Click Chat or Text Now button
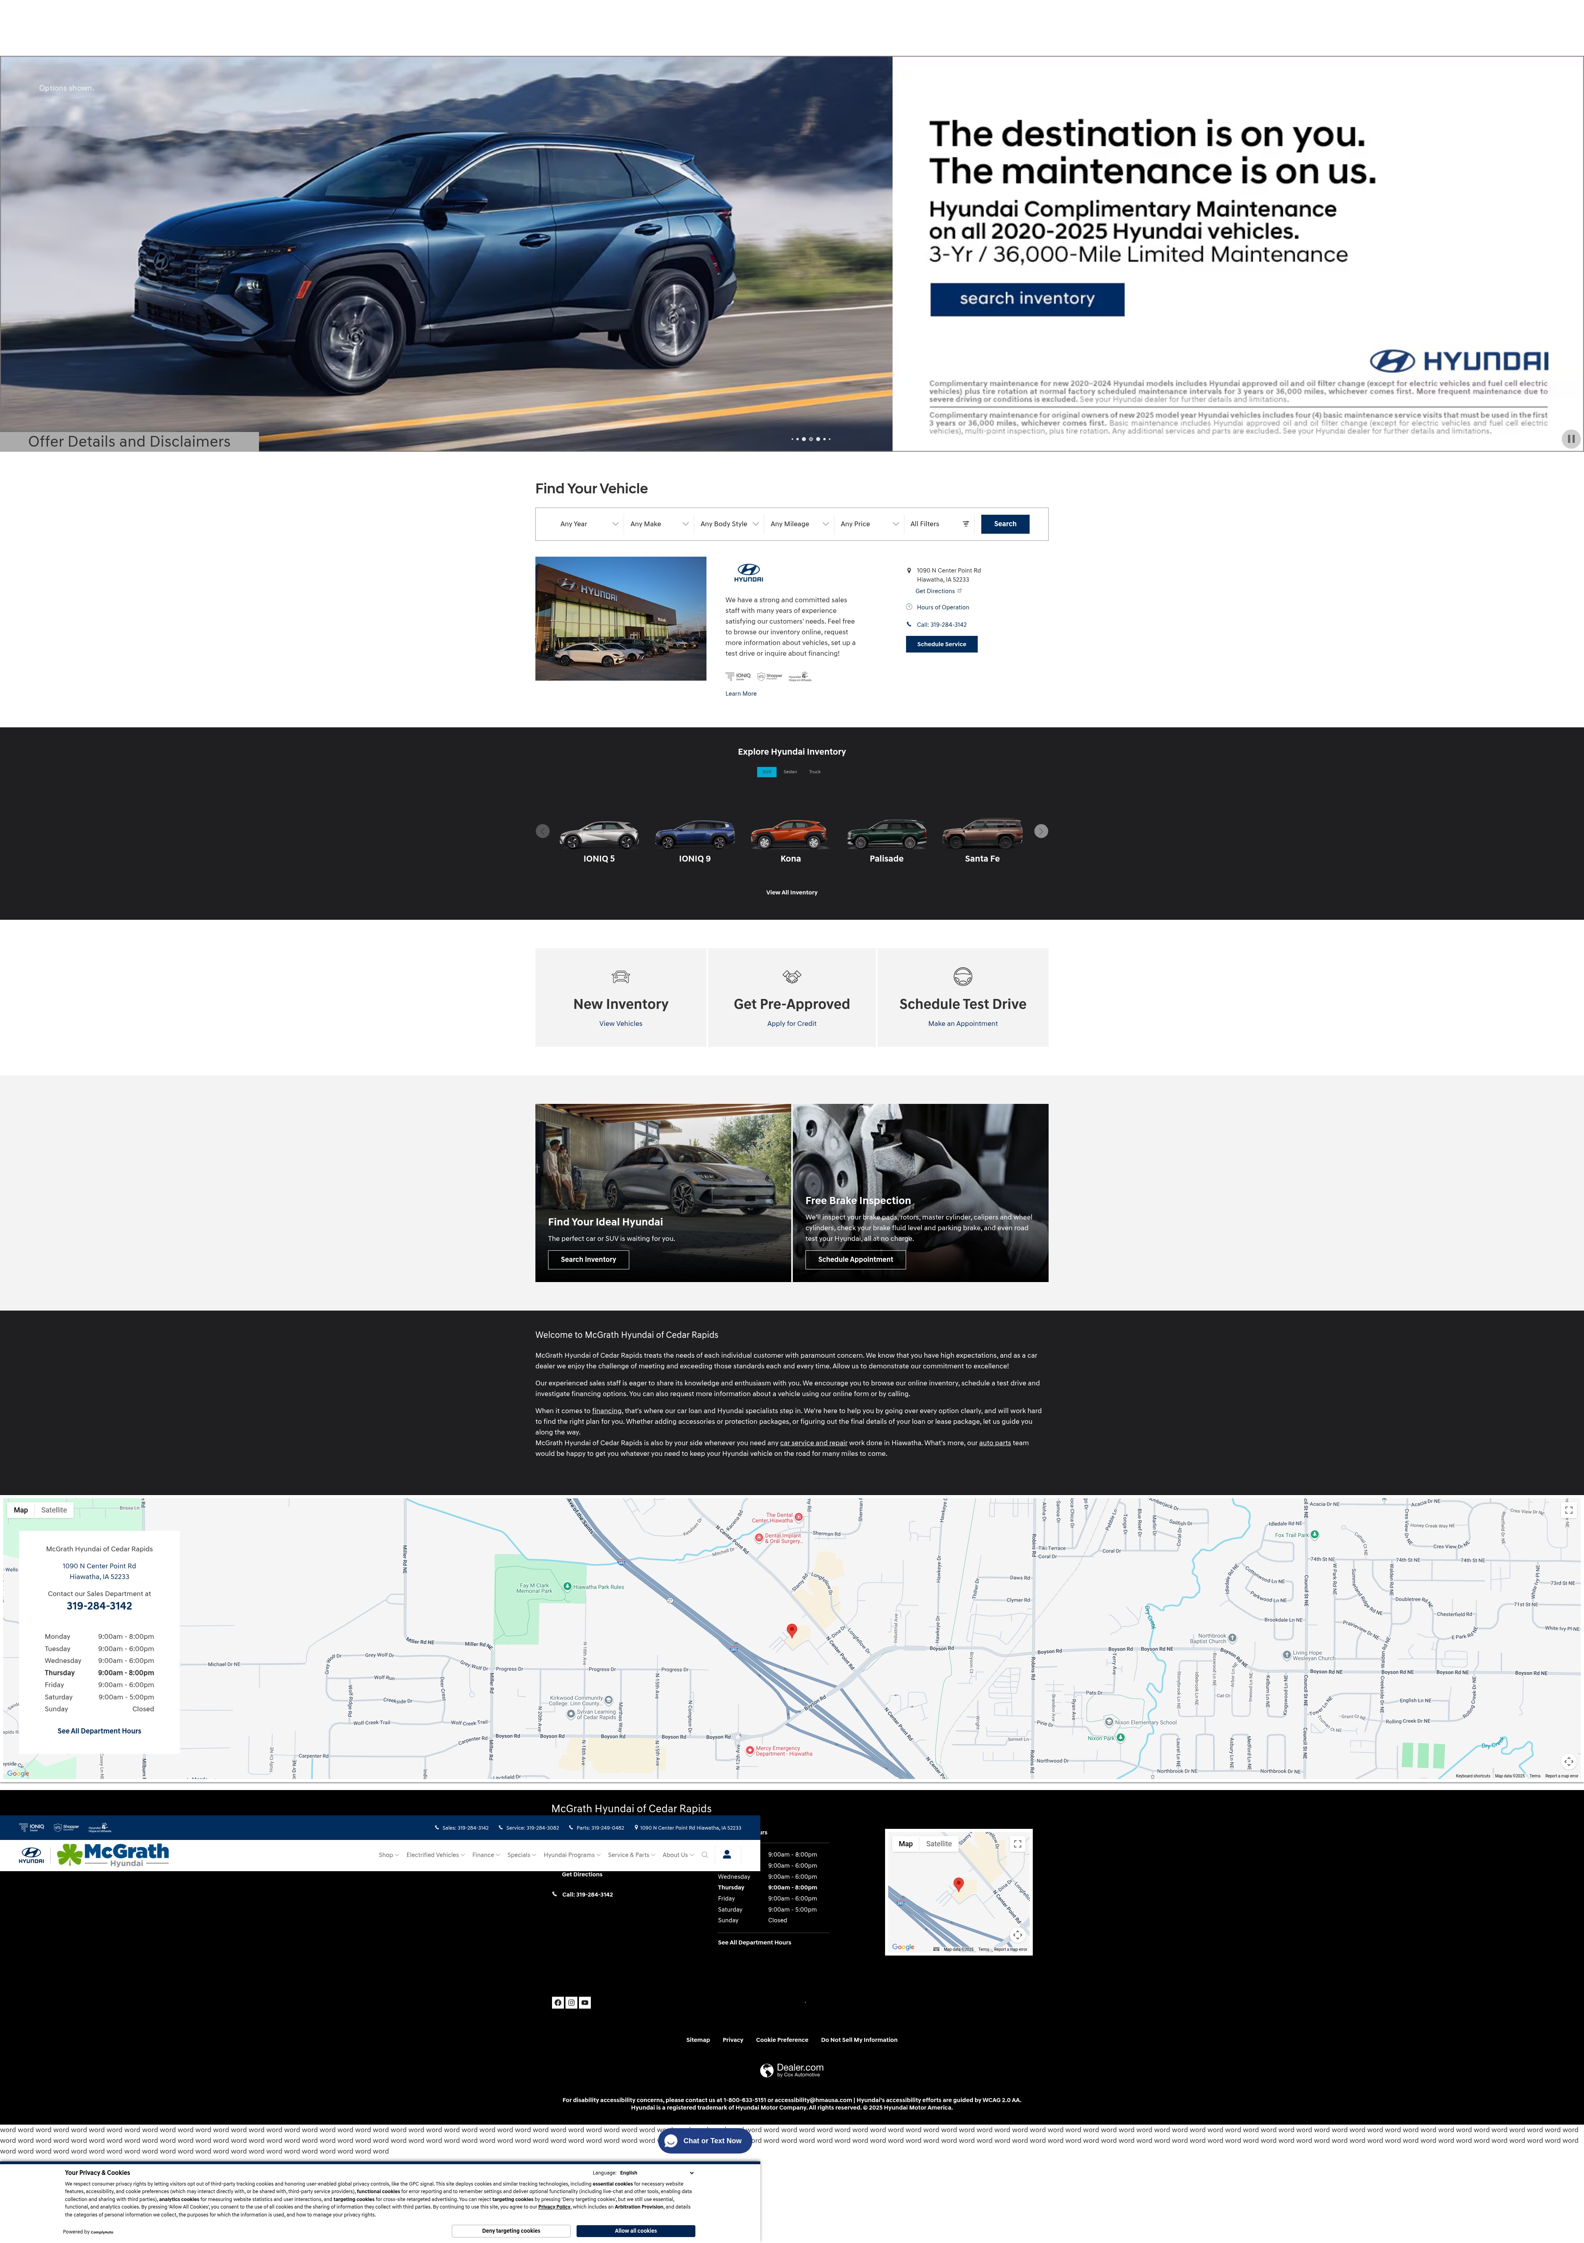This screenshot has height=2243, width=1584. 704,2140
